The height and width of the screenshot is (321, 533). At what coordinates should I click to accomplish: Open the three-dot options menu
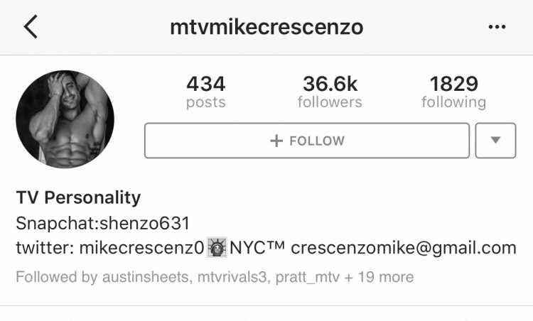pos(497,27)
